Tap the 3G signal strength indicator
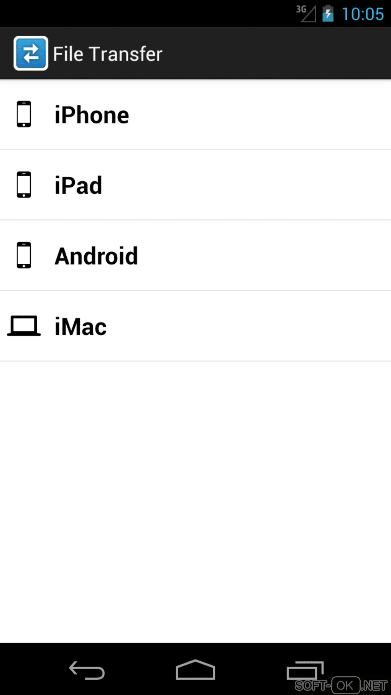This screenshot has height=695, width=391. 306,14
